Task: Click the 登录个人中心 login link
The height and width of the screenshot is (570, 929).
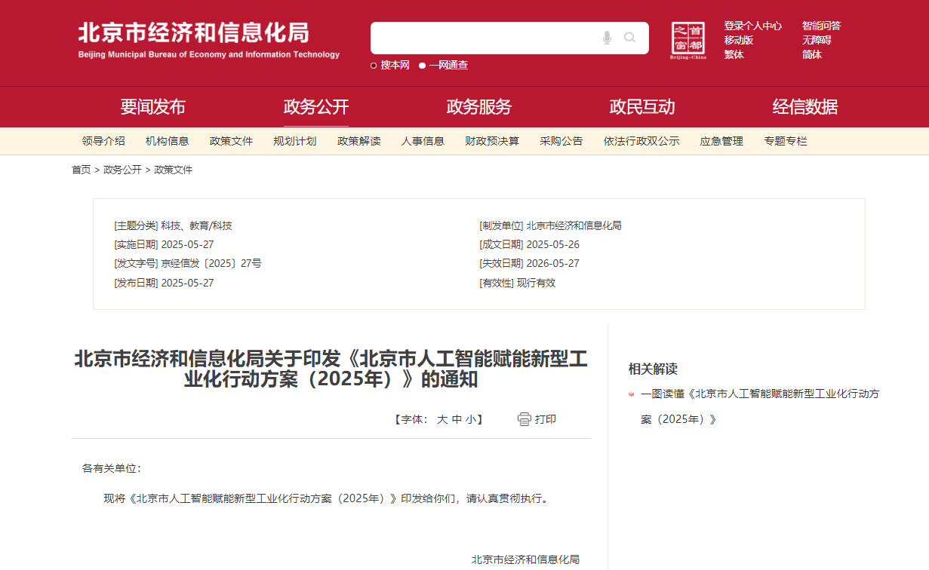Action: (752, 26)
